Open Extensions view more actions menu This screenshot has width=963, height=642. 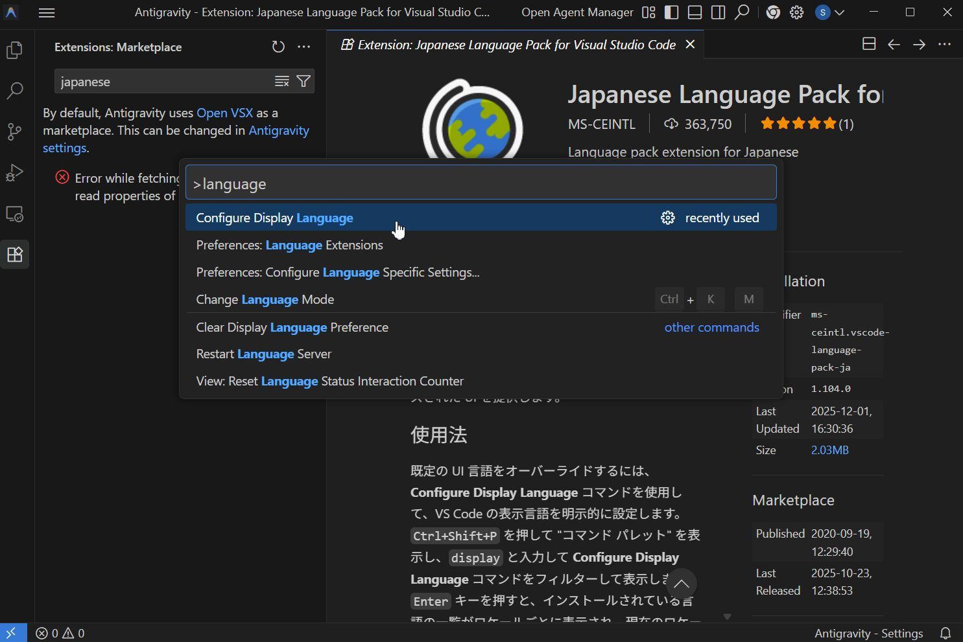tap(303, 47)
